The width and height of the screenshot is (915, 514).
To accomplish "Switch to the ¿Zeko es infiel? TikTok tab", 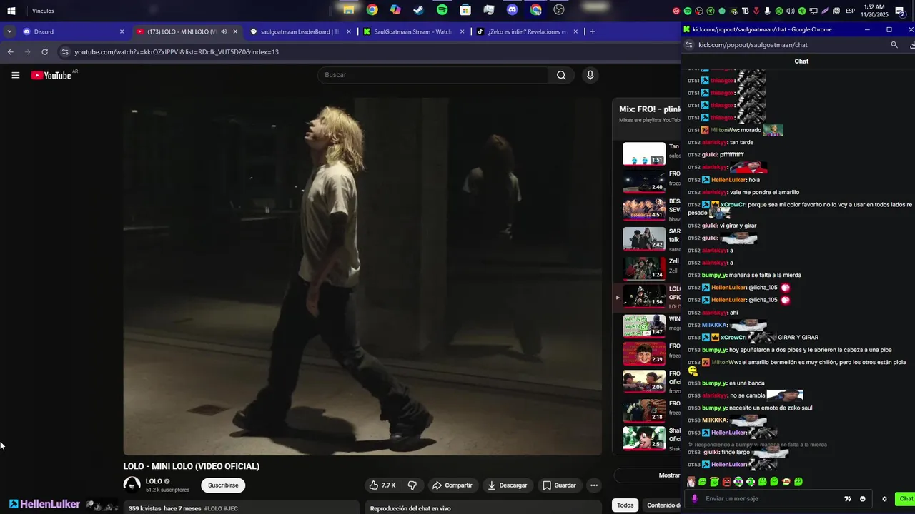I will pyautogui.click(x=527, y=31).
